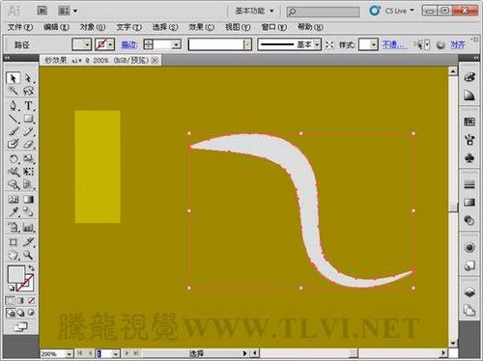Open the 效果 menu

click(201, 27)
